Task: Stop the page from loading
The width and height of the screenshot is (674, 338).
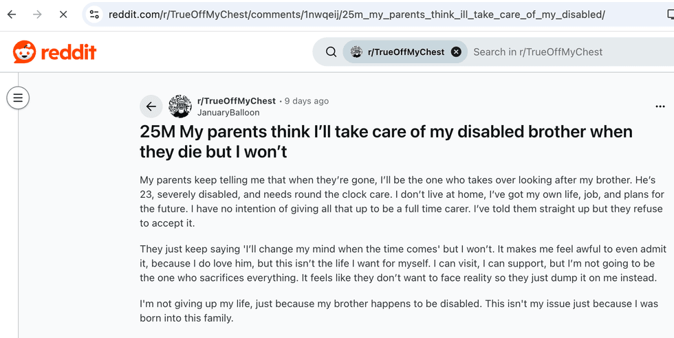Action: point(63,14)
